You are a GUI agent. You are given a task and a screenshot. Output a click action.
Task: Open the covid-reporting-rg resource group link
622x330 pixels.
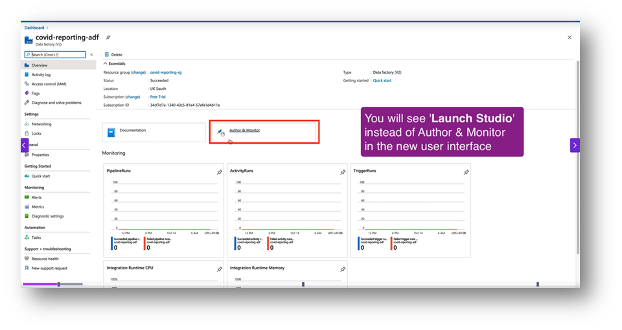(166, 72)
